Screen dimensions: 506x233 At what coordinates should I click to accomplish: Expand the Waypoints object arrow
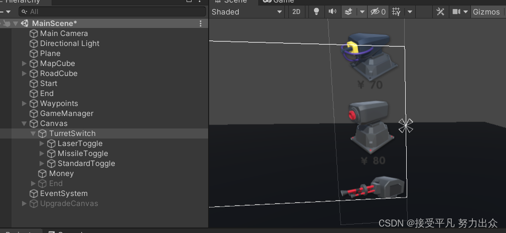(x=24, y=103)
